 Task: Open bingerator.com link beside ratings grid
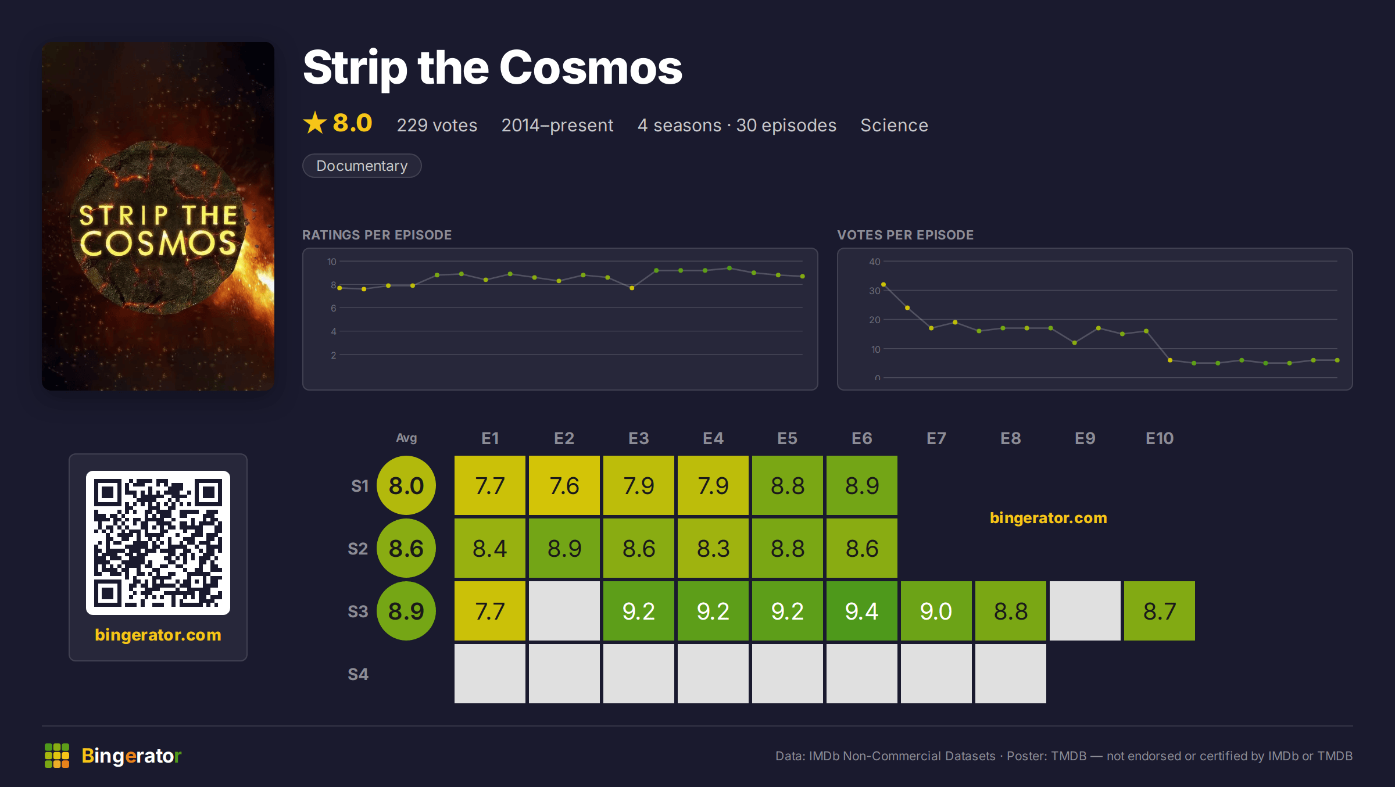[1049, 517]
